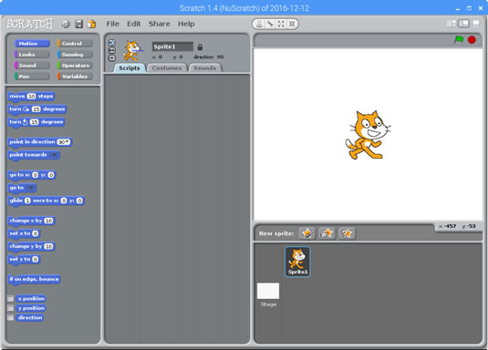Viewport: 488px width, 350px height.
Task: Select Sprite1 thumbnail in sprite list
Action: [297, 262]
